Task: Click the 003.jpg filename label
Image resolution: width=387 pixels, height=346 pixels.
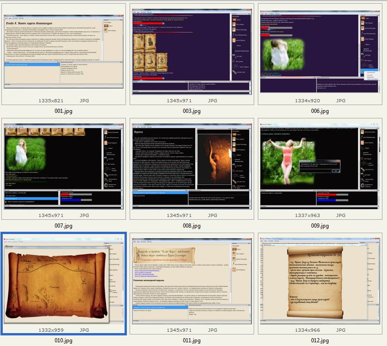Action: pyautogui.click(x=191, y=111)
